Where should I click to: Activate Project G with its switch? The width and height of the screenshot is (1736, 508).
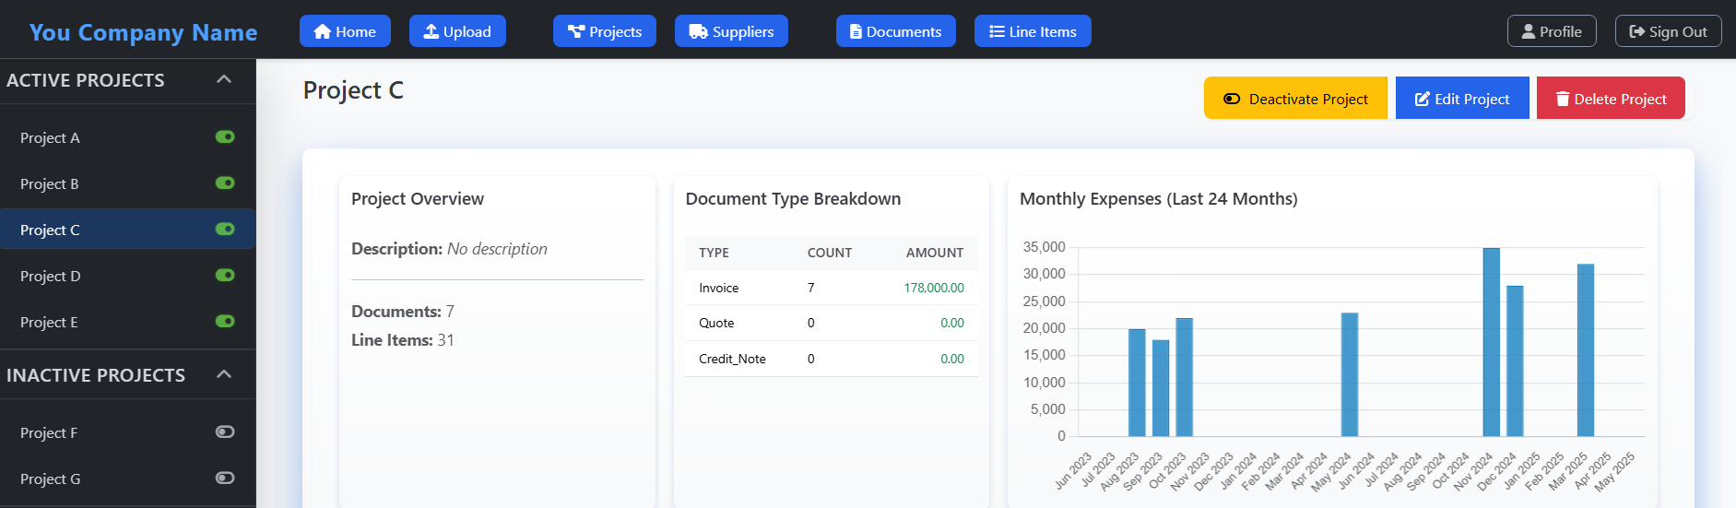pyautogui.click(x=225, y=478)
